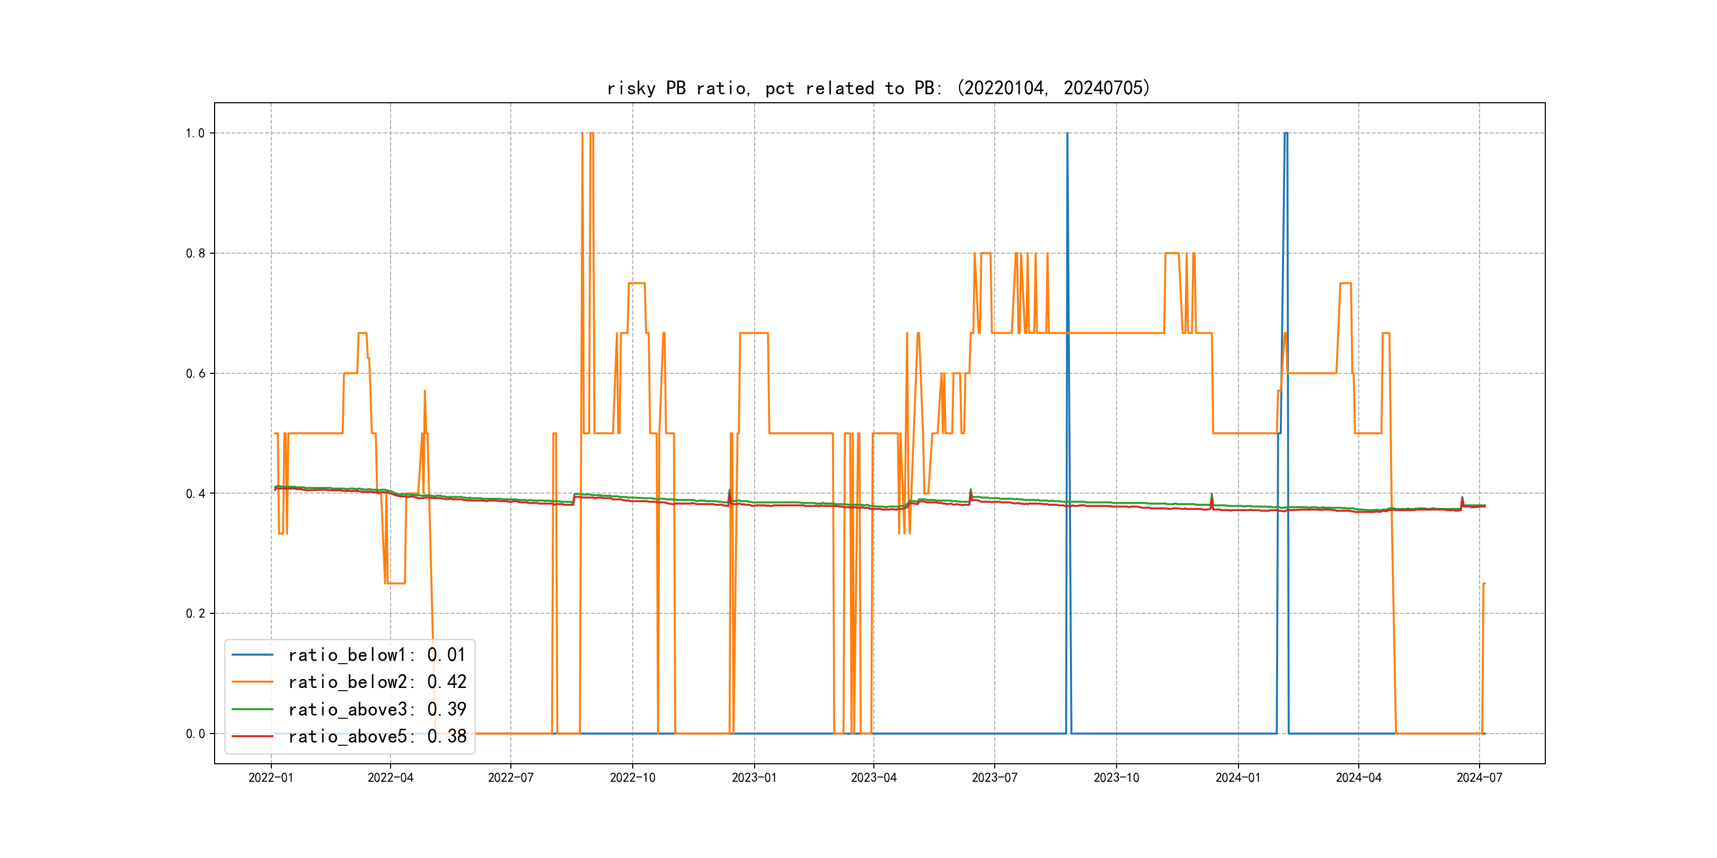The height and width of the screenshot is (858, 1717).
Task: Click the green ratio_above3 legend line swatch
Action: (x=252, y=710)
